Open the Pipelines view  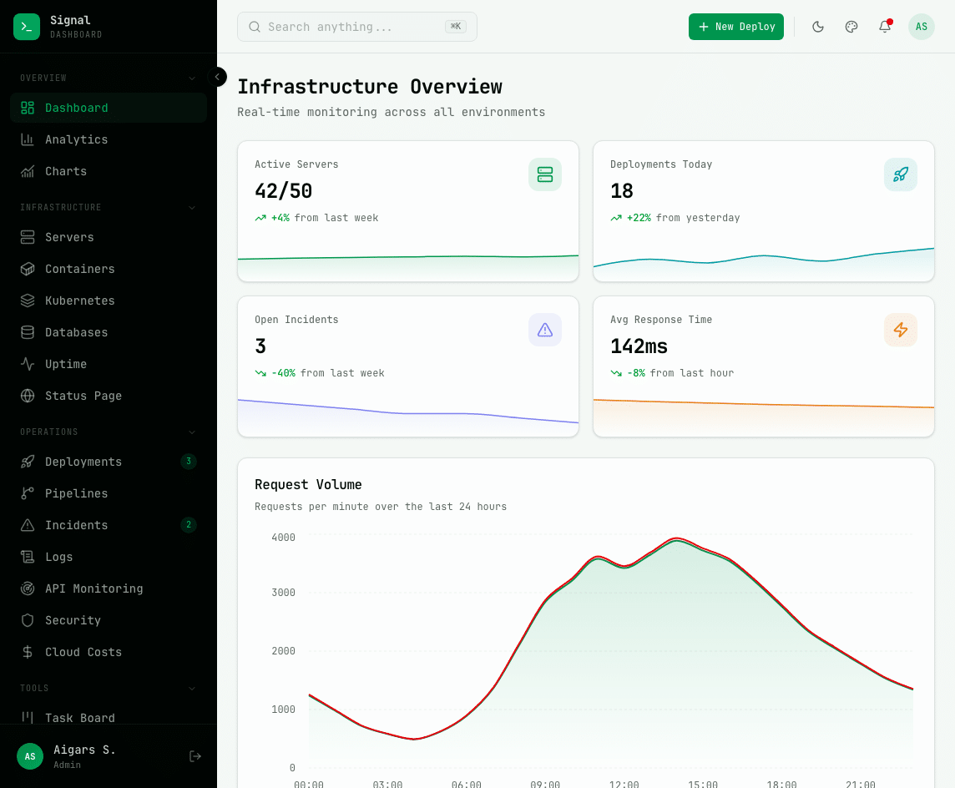tap(76, 493)
